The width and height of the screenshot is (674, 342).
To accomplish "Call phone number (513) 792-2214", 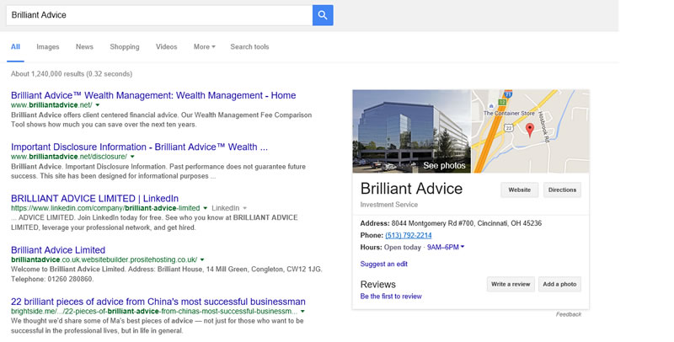I will pos(409,236).
